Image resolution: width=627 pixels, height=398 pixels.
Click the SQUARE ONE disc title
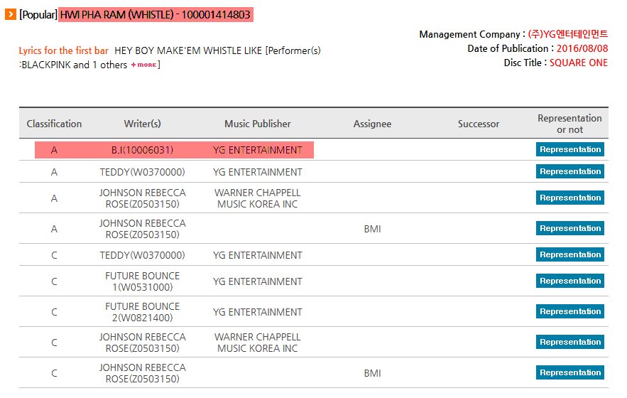coord(579,63)
